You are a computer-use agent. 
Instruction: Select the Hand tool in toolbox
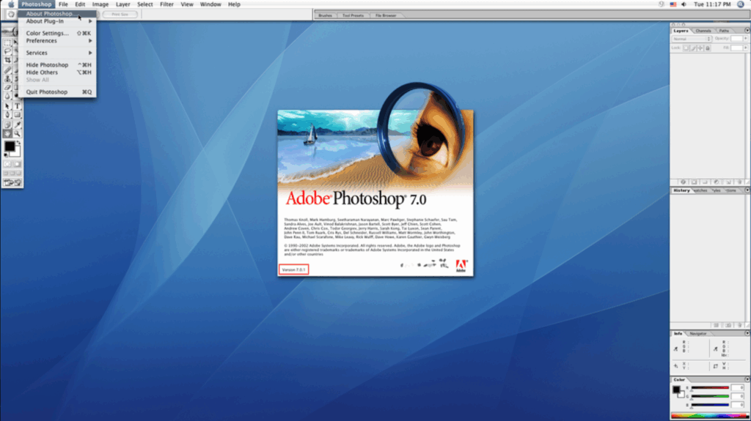click(x=7, y=133)
